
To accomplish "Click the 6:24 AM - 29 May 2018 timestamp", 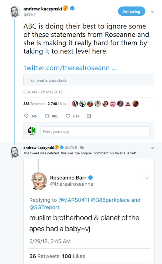I will 43,92.
